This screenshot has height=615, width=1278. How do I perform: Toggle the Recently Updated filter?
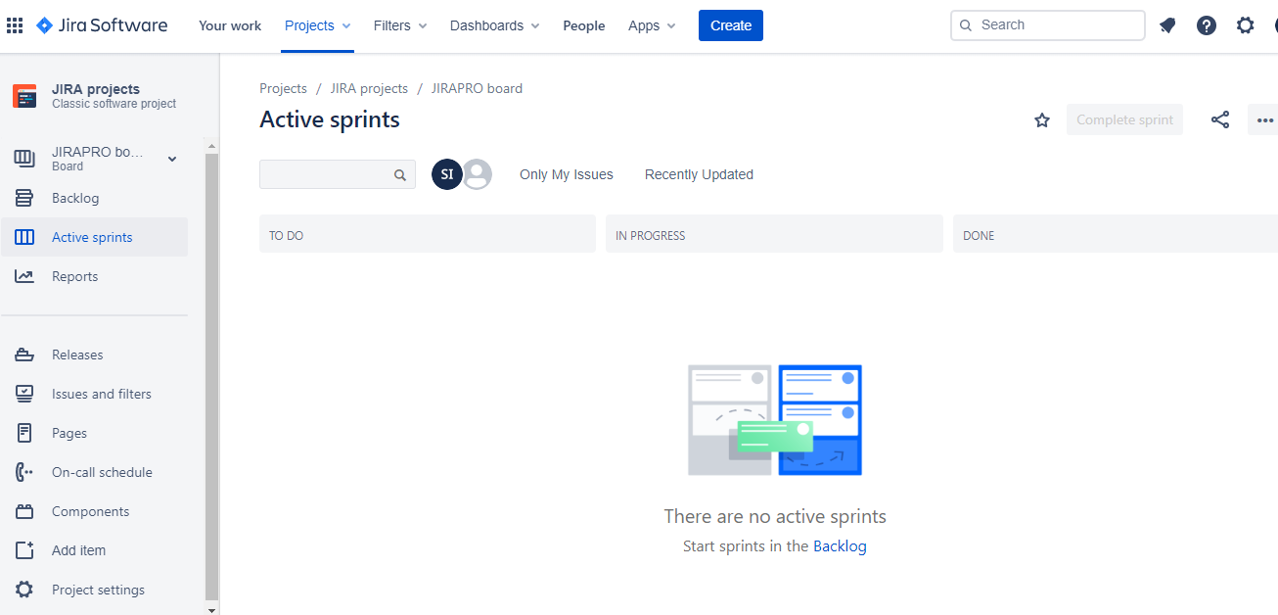point(698,173)
